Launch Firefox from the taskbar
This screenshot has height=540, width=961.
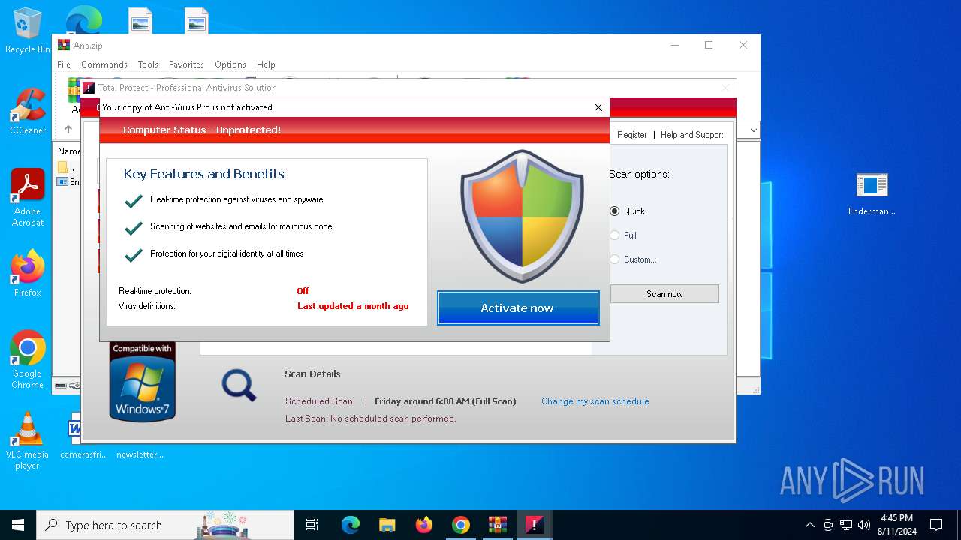pos(424,525)
